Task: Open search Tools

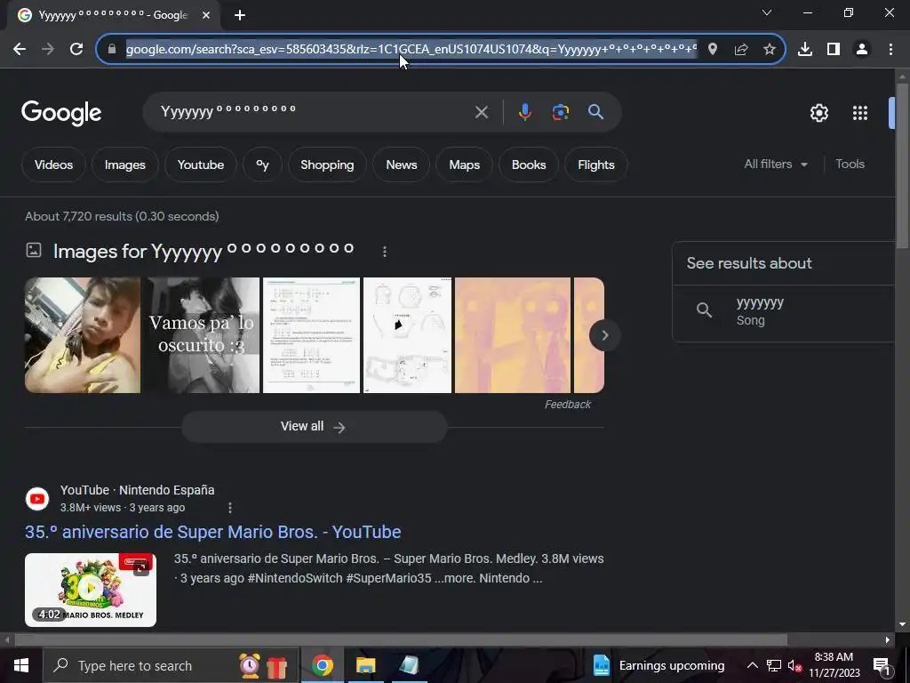Action: [850, 165]
